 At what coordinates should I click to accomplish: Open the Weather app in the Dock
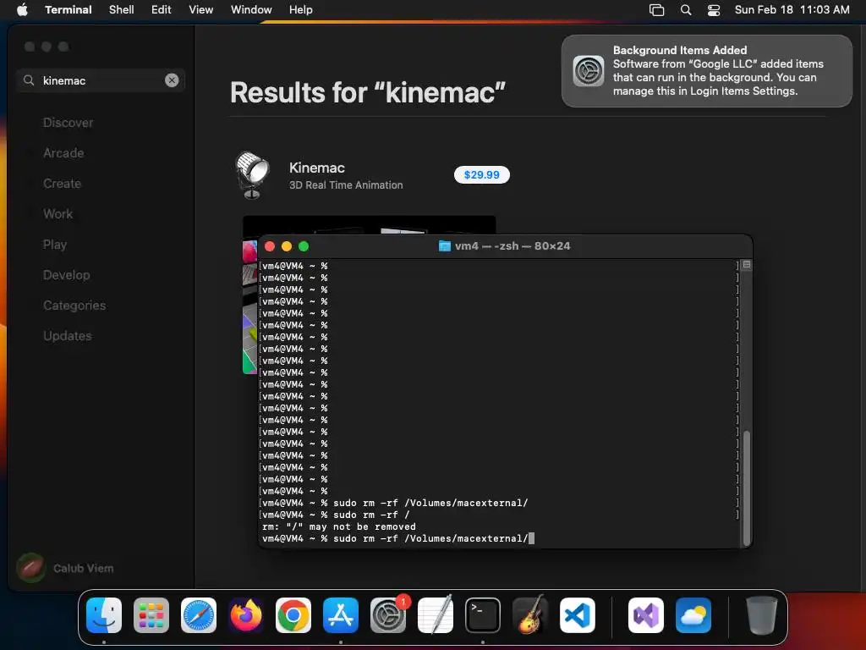click(693, 615)
